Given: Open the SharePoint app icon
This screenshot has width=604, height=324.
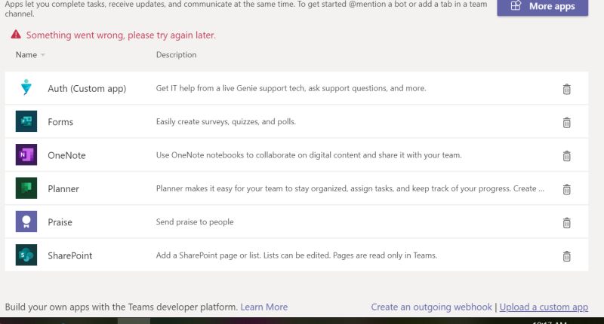Looking at the screenshot, I should pos(26,255).
